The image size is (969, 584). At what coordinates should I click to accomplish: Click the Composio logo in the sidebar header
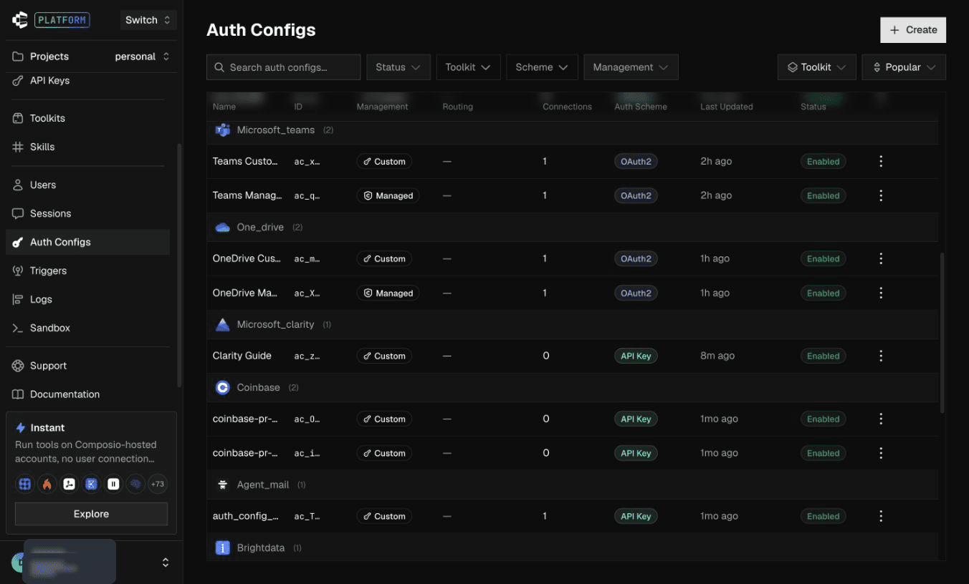19,20
